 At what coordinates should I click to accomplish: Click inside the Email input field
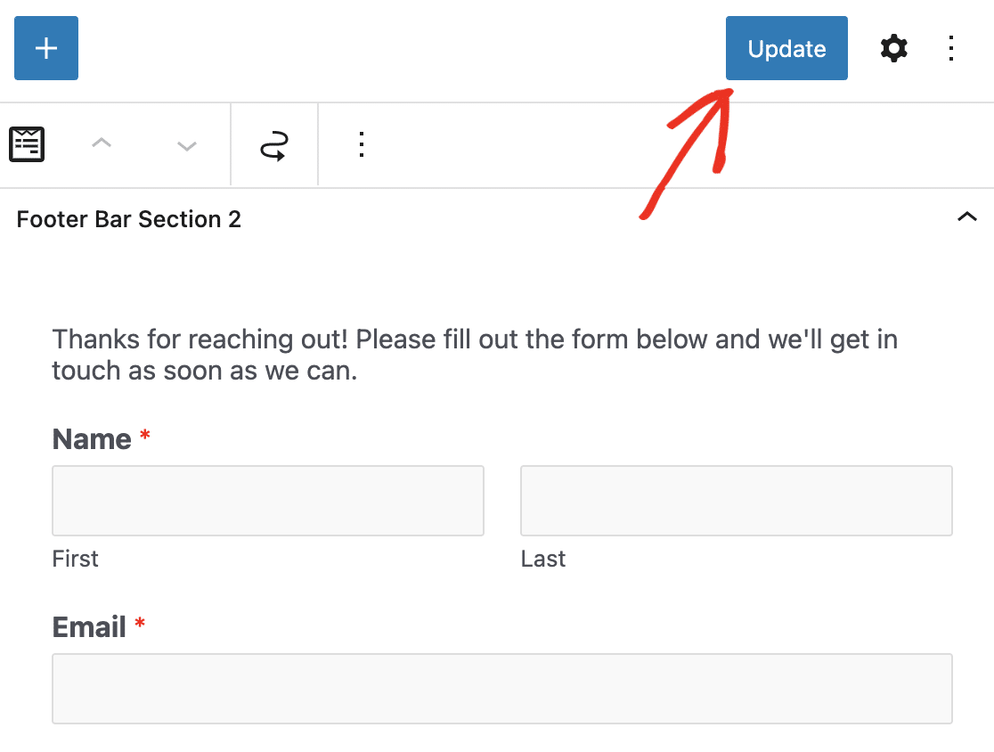click(501, 688)
